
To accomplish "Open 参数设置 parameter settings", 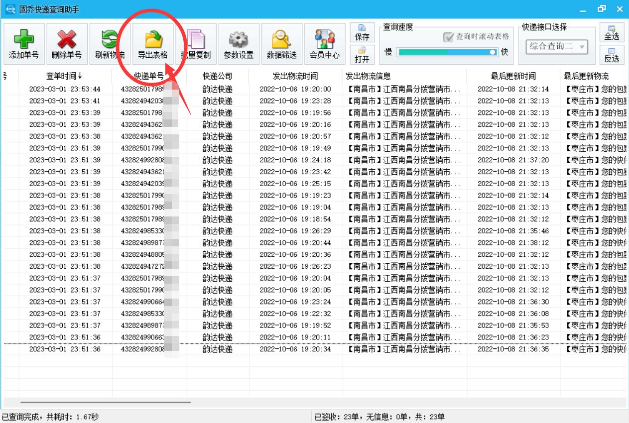I will pyautogui.click(x=238, y=44).
